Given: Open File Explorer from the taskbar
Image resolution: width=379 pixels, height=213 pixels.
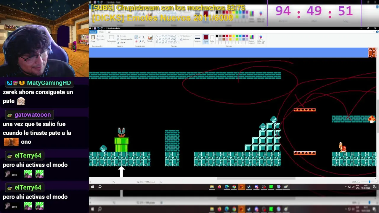Looking at the screenshot, I should tap(212, 187).
